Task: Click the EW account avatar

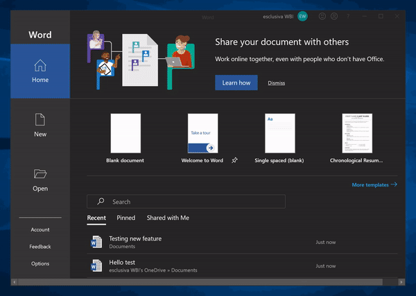Action: click(302, 17)
